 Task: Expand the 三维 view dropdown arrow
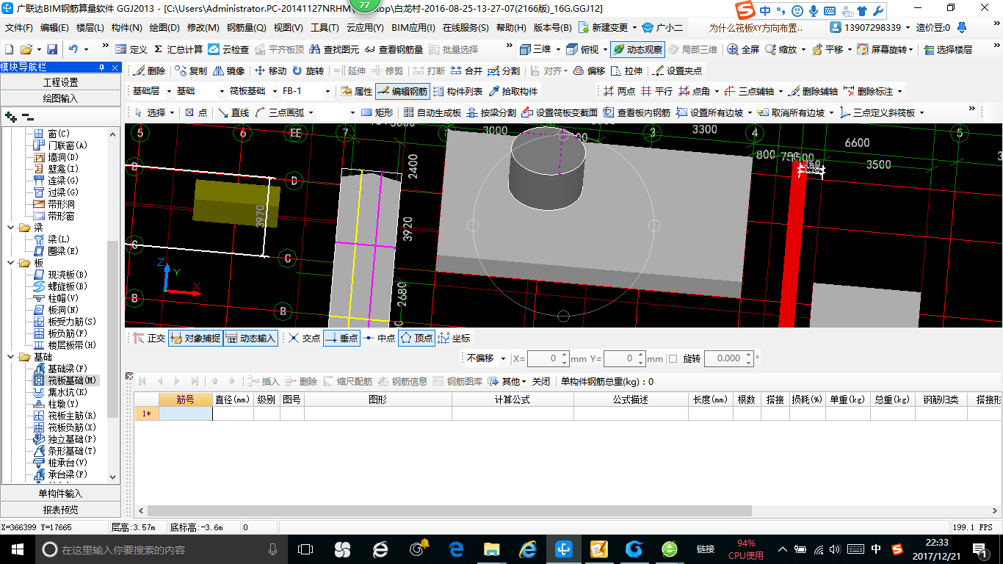click(558, 49)
